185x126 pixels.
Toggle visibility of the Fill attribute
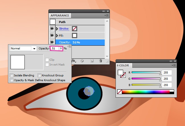[x=52, y=35]
